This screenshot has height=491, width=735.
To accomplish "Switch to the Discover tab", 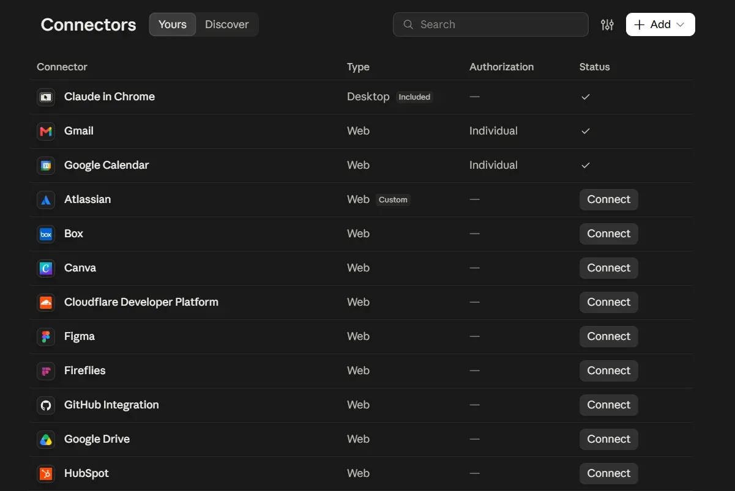I will point(227,24).
